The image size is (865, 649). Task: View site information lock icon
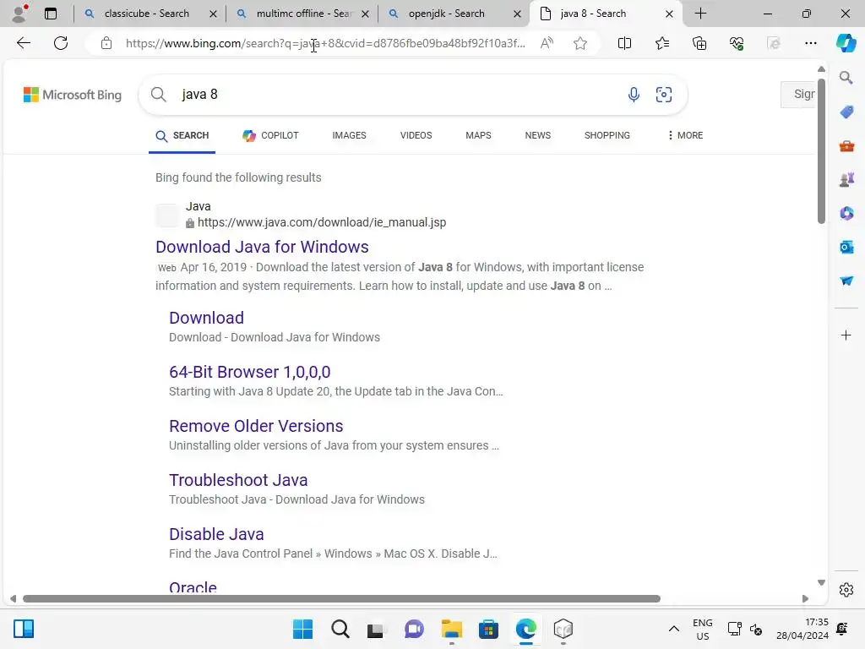(106, 43)
